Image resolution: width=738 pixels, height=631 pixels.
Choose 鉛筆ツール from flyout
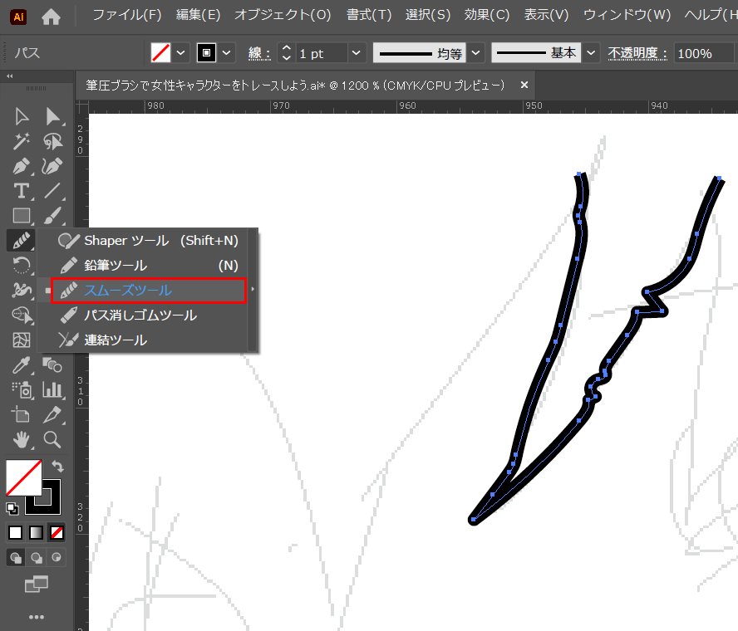148,266
